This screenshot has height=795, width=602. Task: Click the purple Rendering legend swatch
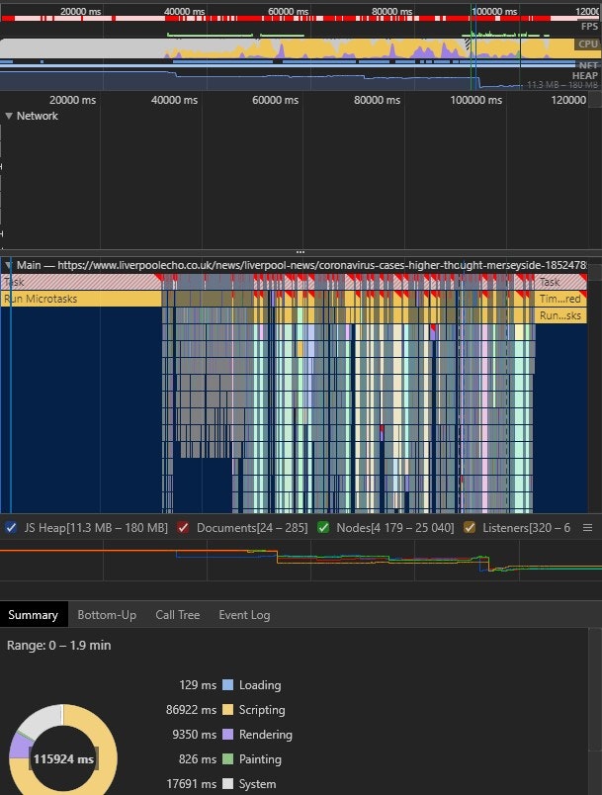pos(227,735)
